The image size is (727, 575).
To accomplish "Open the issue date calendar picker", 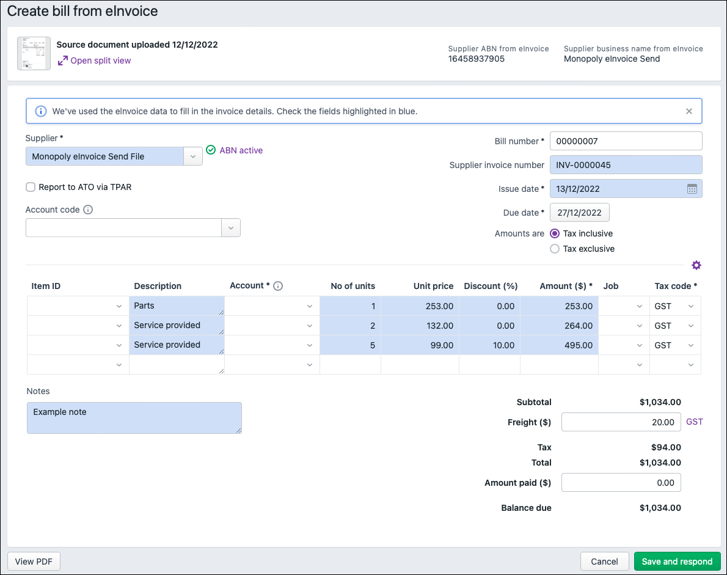I will tap(692, 189).
